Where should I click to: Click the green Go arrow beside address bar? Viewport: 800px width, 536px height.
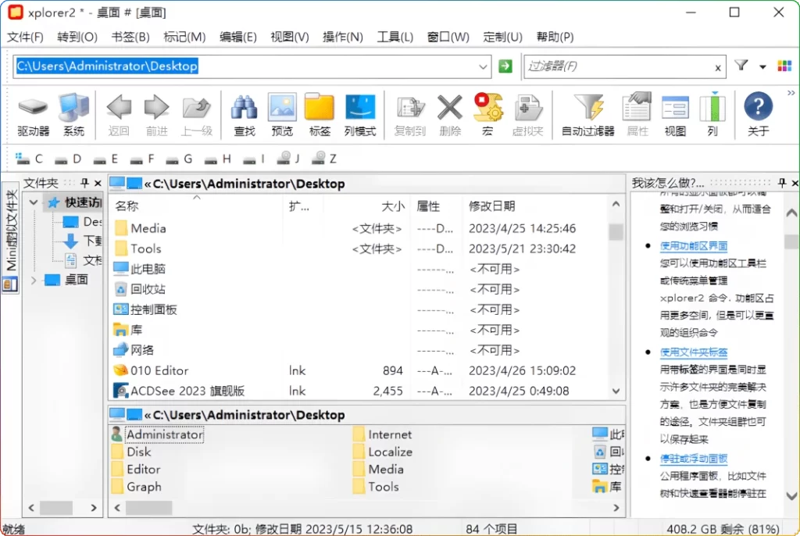(x=505, y=66)
